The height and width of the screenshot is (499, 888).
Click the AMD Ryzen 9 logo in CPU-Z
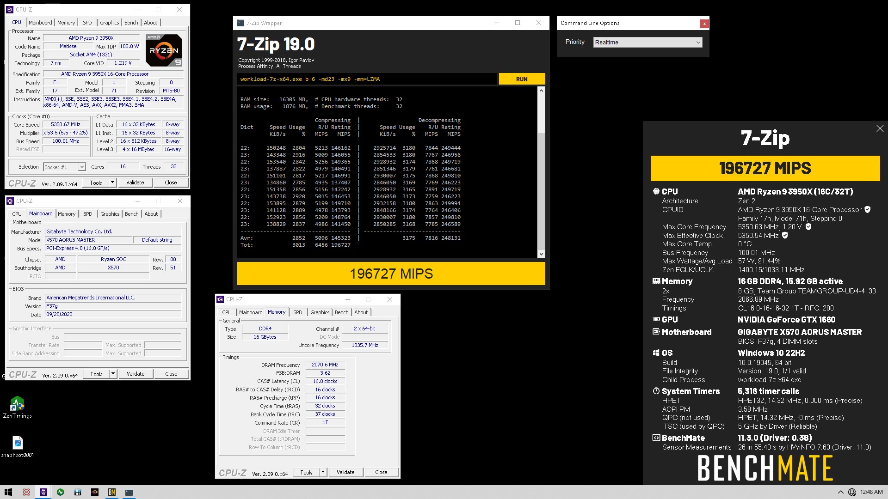164,50
